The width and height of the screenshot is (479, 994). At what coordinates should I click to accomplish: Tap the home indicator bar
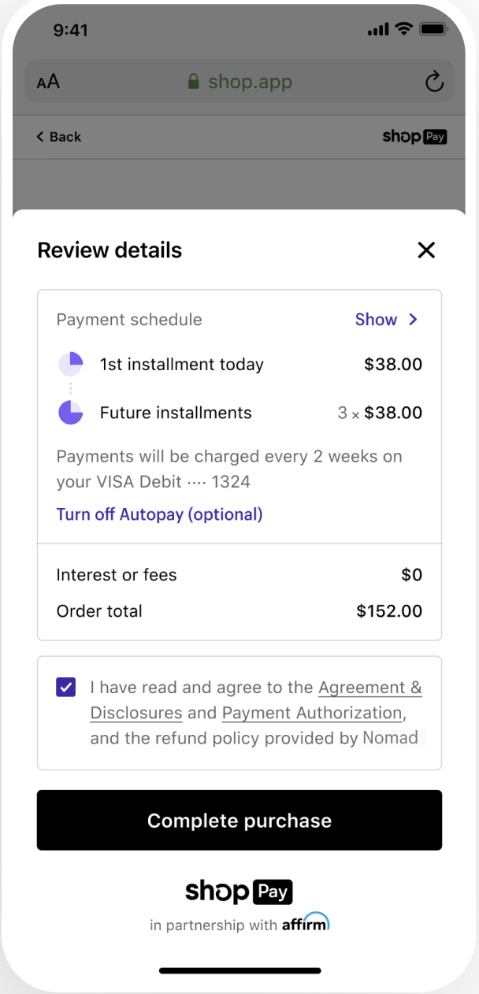pyautogui.click(x=239, y=970)
